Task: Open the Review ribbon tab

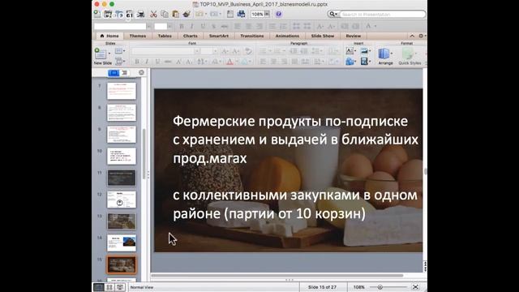Action: [354, 36]
